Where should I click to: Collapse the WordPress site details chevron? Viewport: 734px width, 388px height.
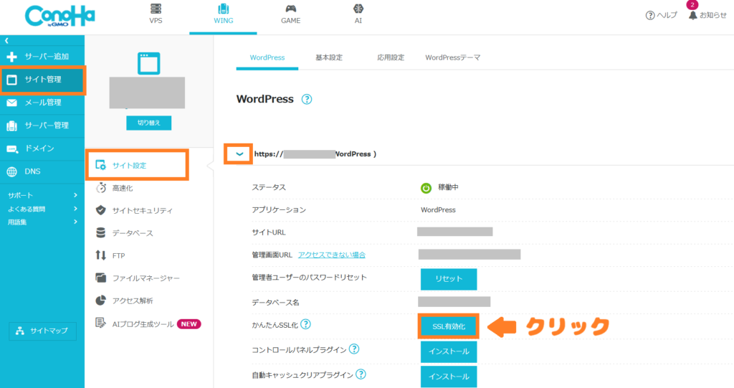(x=239, y=153)
